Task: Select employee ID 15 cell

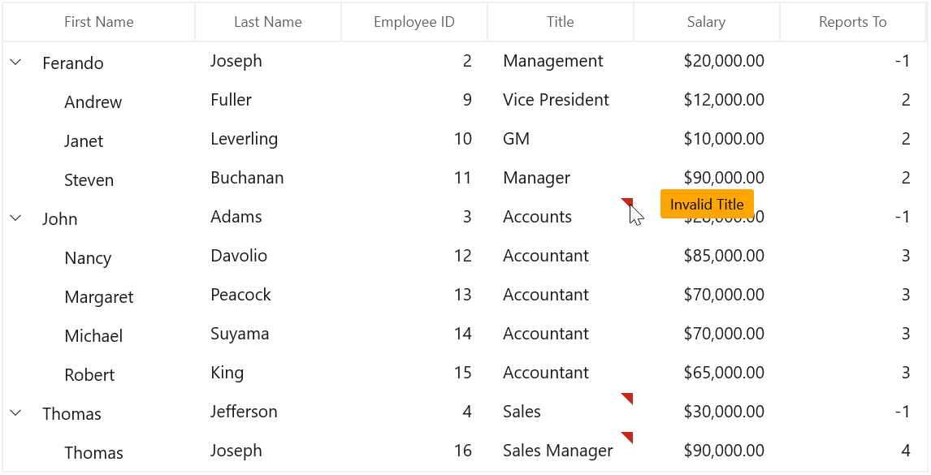Action: click(414, 374)
